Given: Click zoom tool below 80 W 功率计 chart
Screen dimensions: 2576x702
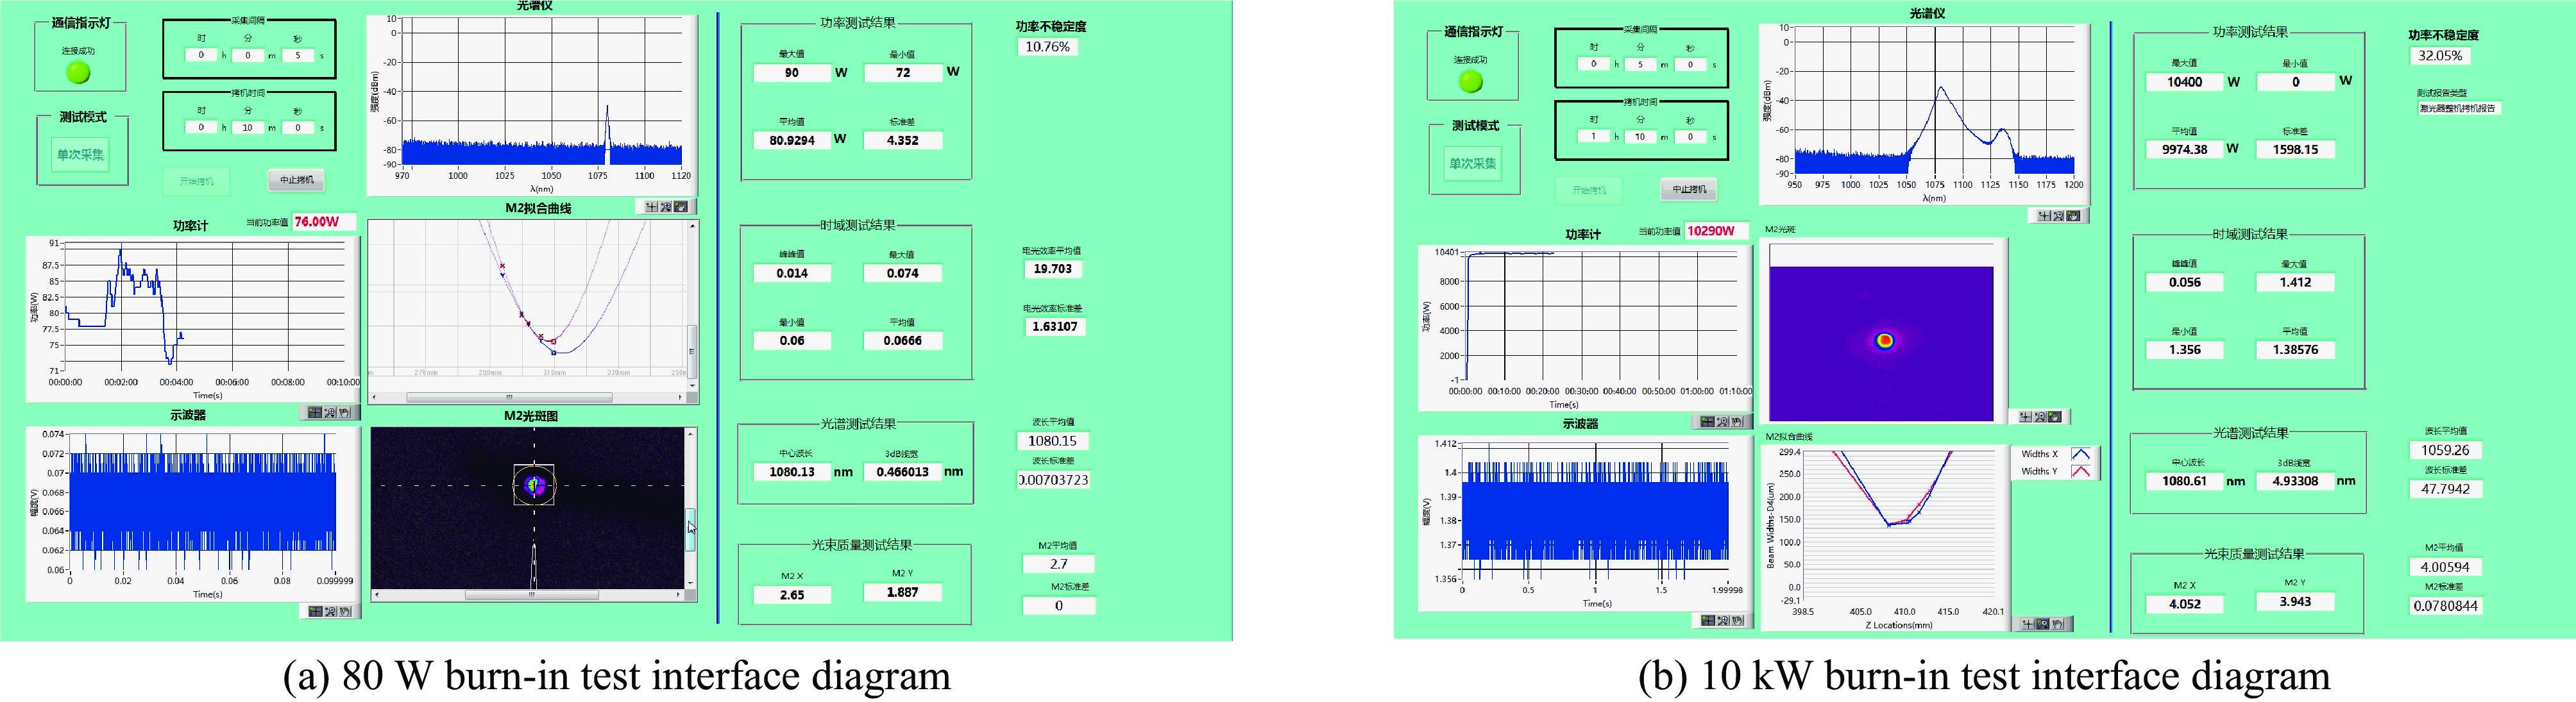Looking at the screenshot, I should click(x=329, y=412).
